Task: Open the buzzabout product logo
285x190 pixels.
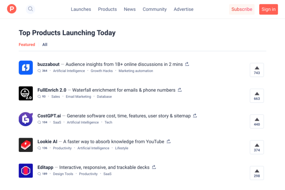Action: pos(26,68)
